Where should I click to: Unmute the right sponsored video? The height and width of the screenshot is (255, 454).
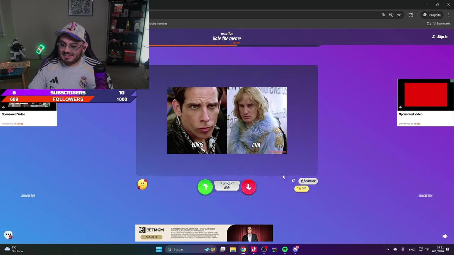point(401,107)
